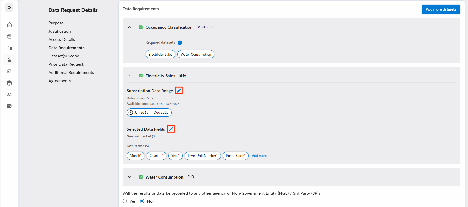Collapse the Occupancy Classification section
Viewport: 468px width, 207px height.
[x=129, y=27]
